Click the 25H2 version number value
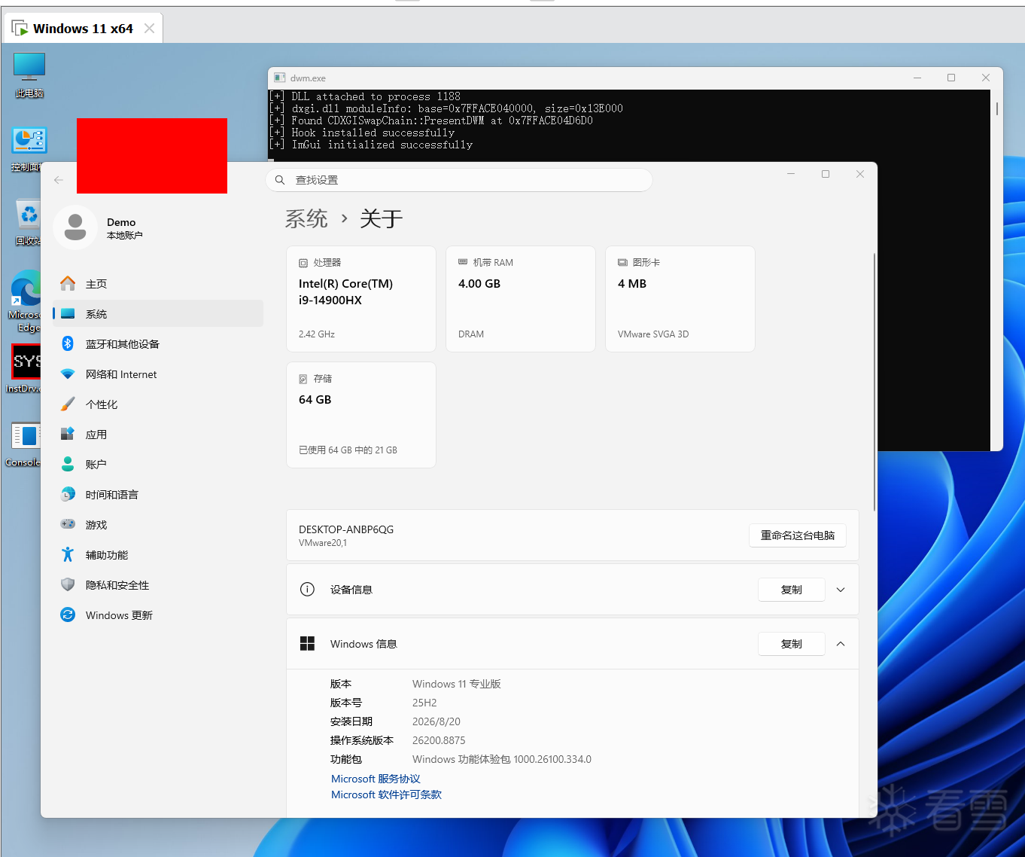 click(x=424, y=703)
